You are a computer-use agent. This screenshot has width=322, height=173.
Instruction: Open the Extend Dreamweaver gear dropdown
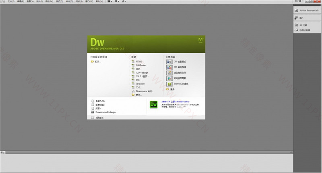tap(117, 1)
